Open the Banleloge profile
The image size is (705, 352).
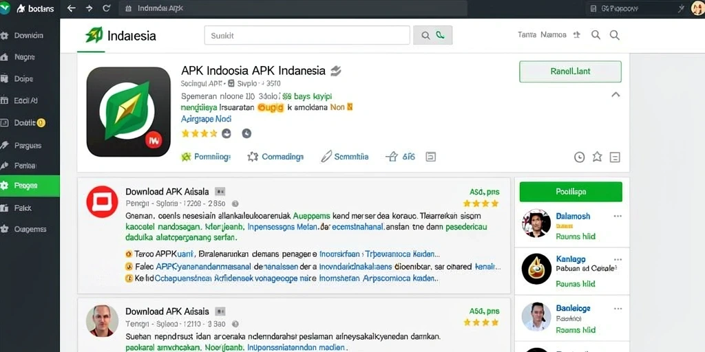click(573, 308)
